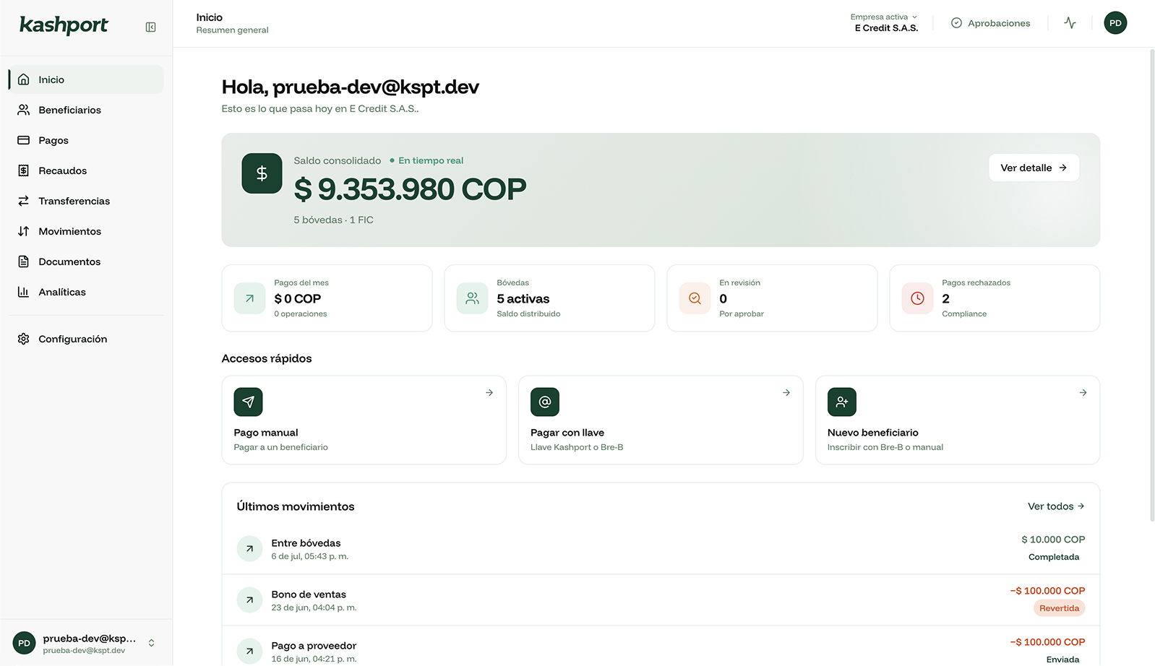
Task: Expand the user account switcher chevron
Action: [151, 643]
